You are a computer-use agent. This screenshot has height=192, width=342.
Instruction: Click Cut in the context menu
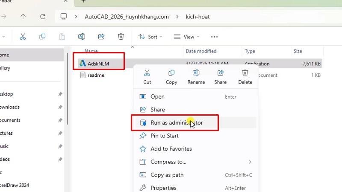click(x=147, y=77)
